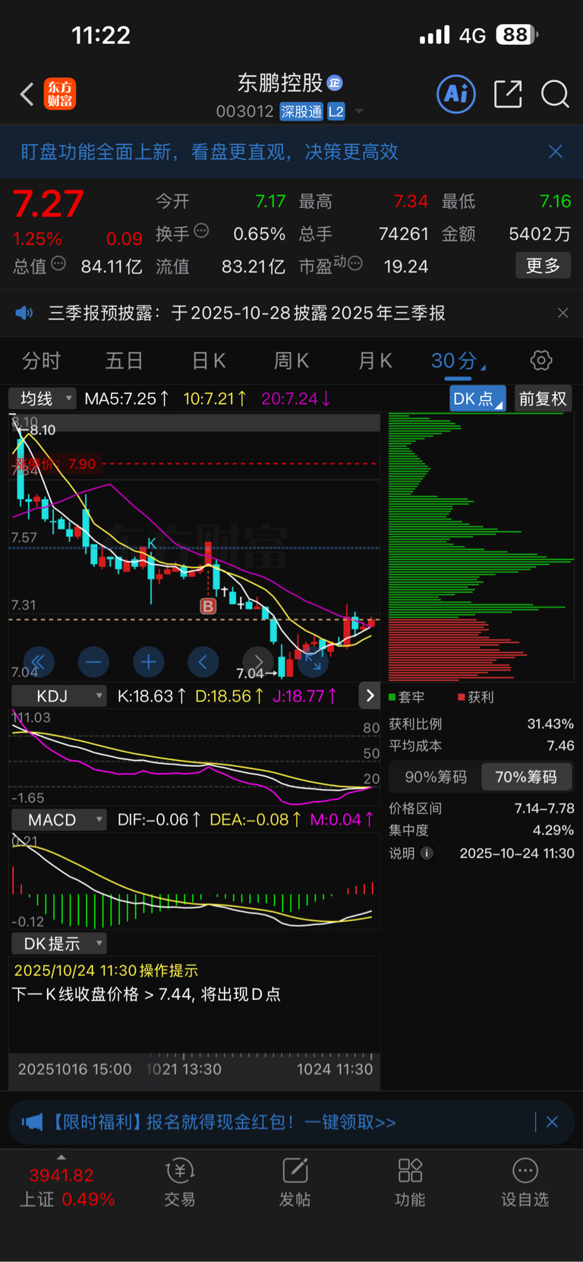583x1262 pixels.
Task: Tap the info icon beside 换手
Action: coord(201,231)
